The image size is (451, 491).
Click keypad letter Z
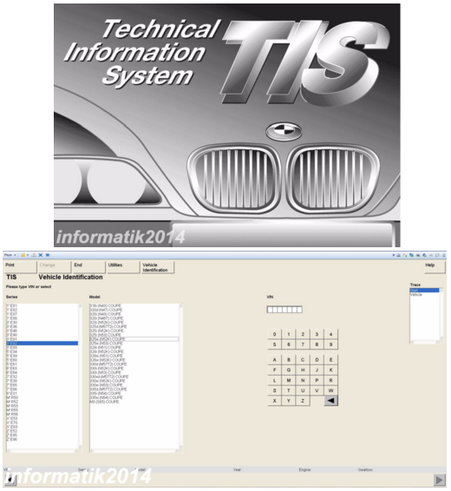[303, 401]
